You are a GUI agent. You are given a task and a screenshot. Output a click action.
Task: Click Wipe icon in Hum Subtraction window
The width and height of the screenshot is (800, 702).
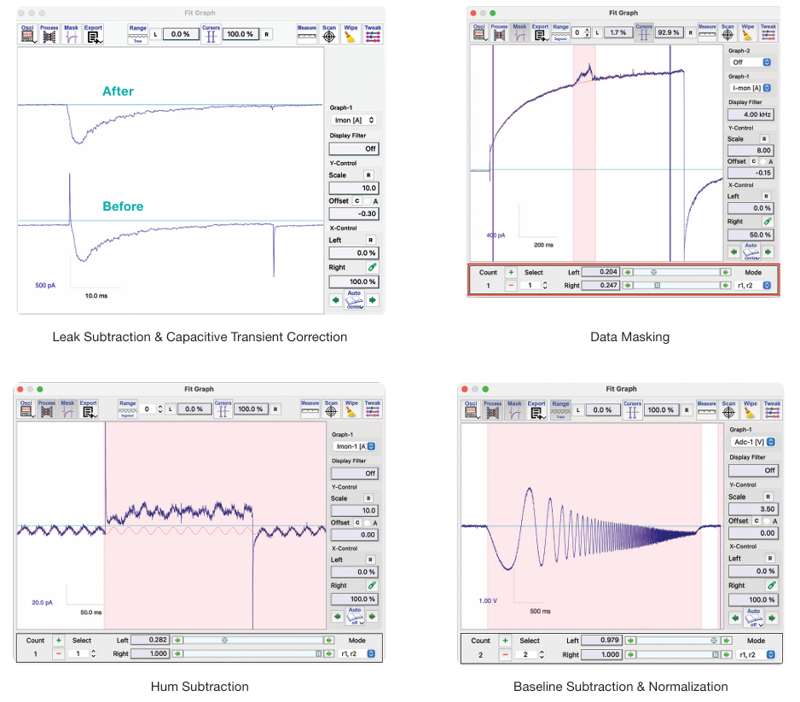coord(351,409)
